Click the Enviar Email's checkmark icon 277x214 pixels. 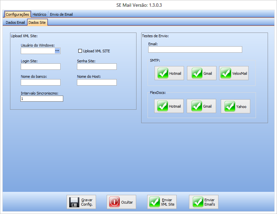[x=196, y=202]
